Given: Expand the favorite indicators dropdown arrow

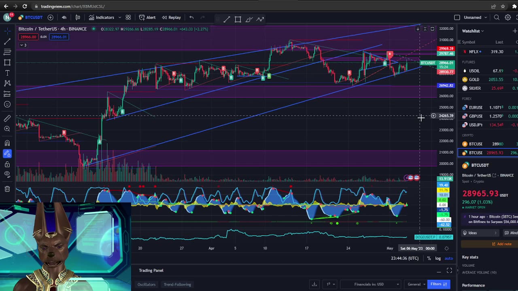Looking at the screenshot, I should click(119, 17).
